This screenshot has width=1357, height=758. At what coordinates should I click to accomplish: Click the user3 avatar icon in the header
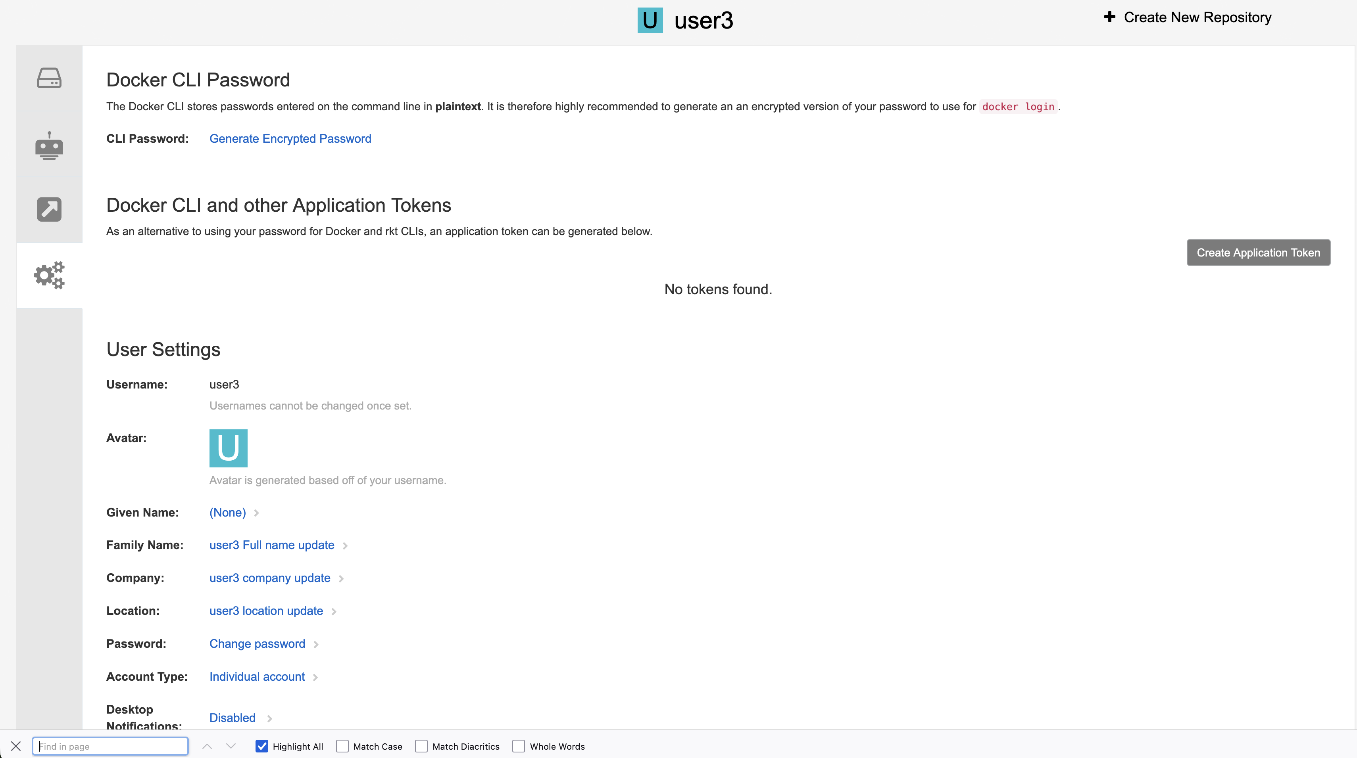(650, 20)
